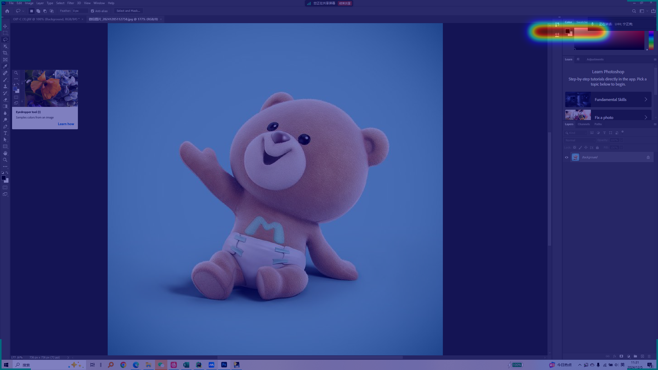Switch to the Channels tab

583,124
